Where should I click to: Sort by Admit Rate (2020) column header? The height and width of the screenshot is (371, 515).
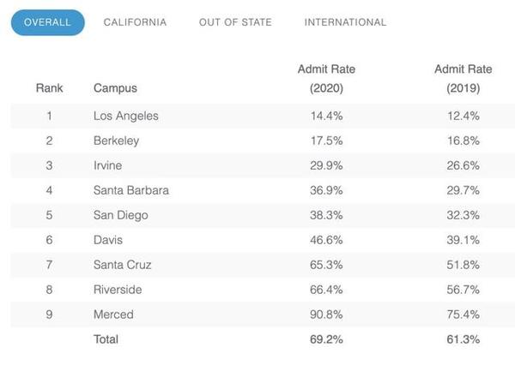pyautogui.click(x=326, y=78)
